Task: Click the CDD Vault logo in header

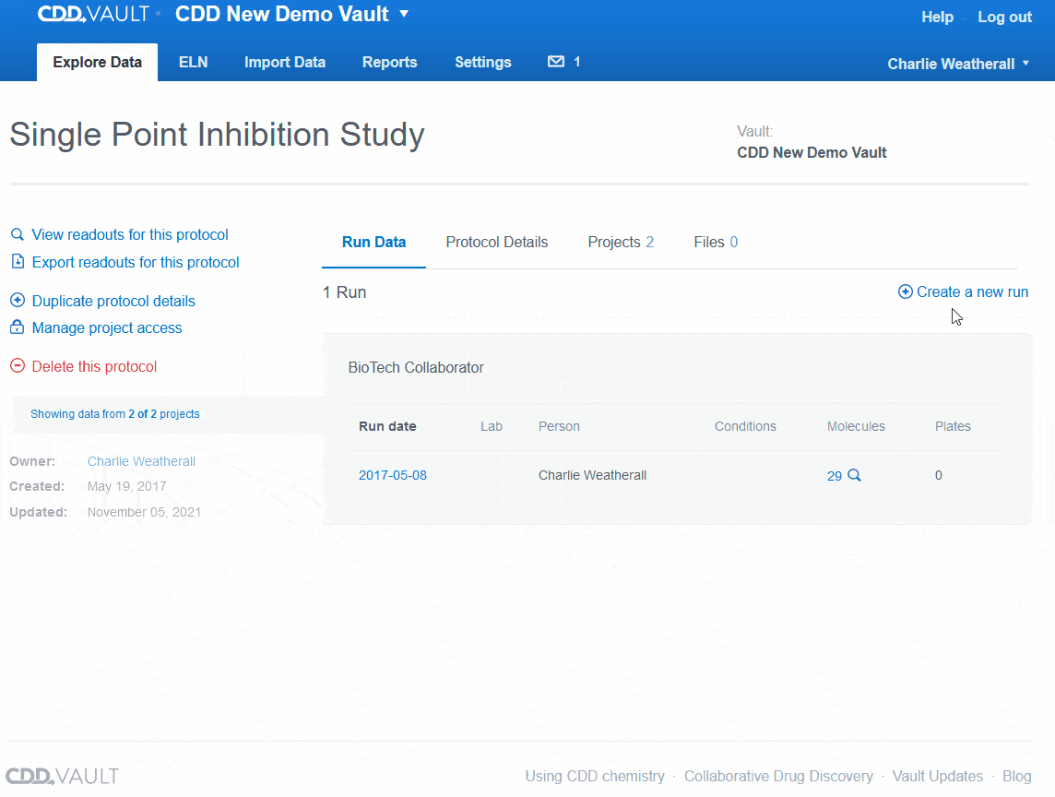Action: point(93,14)
